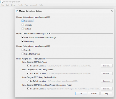The width and height of the screenshot is (116, 99).
Task: Open the Help menu in menu bar
Action: 41,5
